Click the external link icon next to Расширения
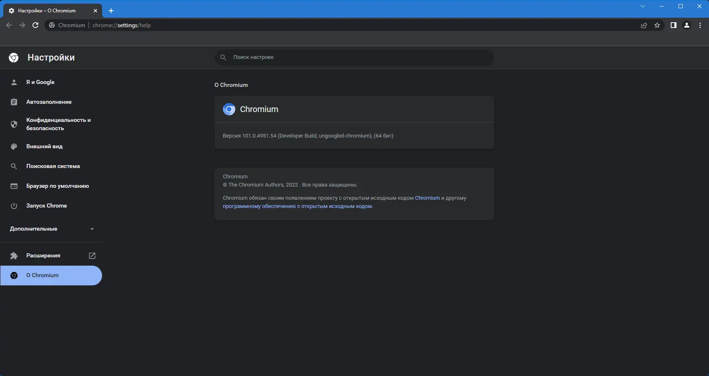 click(x=92, y=256)
